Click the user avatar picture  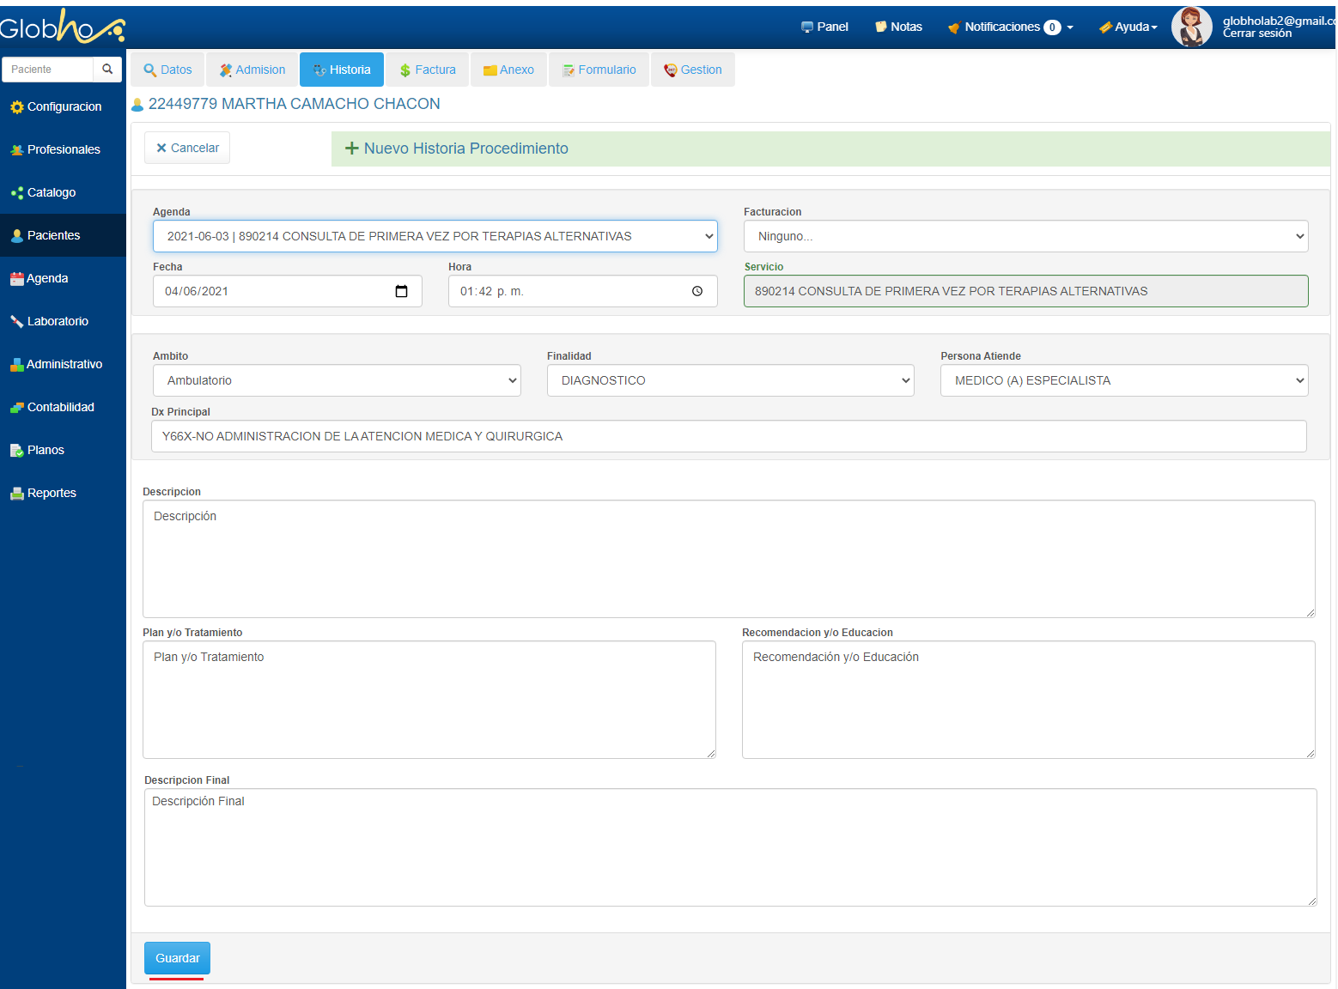click(1191, 27)
